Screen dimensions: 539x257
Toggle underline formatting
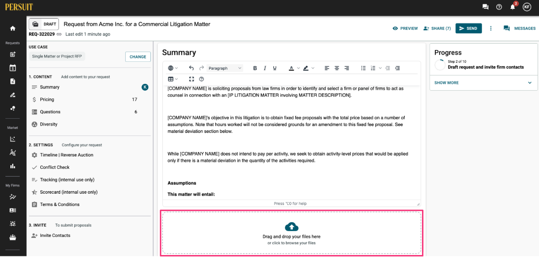[275, 68]
